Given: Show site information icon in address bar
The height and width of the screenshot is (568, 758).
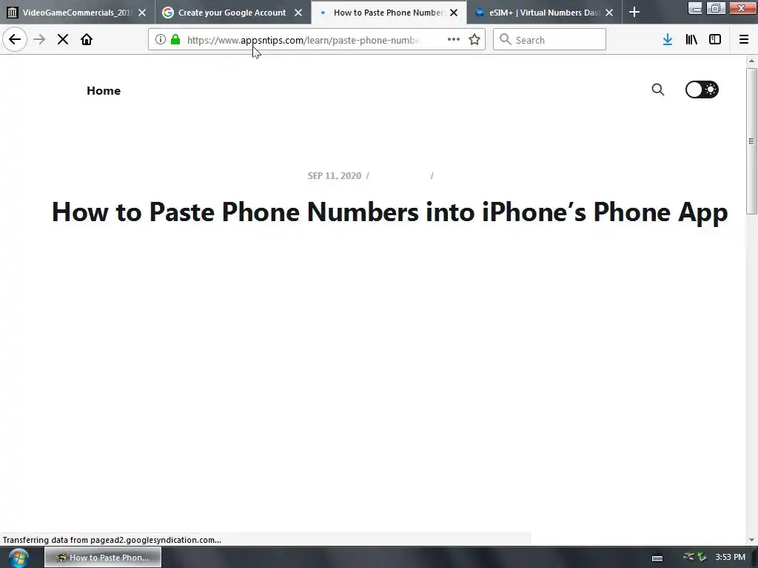Looking at the screenshot, I should 161,40.
